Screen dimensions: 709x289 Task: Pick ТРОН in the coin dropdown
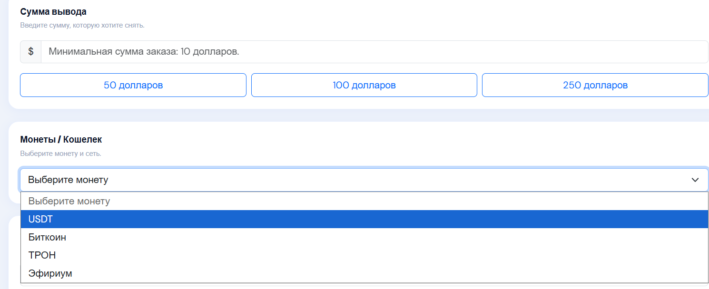point(364,255)
